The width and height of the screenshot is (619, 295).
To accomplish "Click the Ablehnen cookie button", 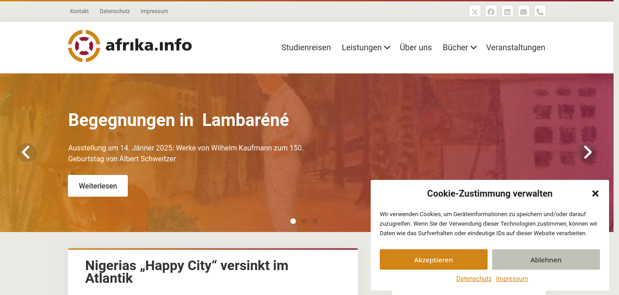I will coord(546,260).
